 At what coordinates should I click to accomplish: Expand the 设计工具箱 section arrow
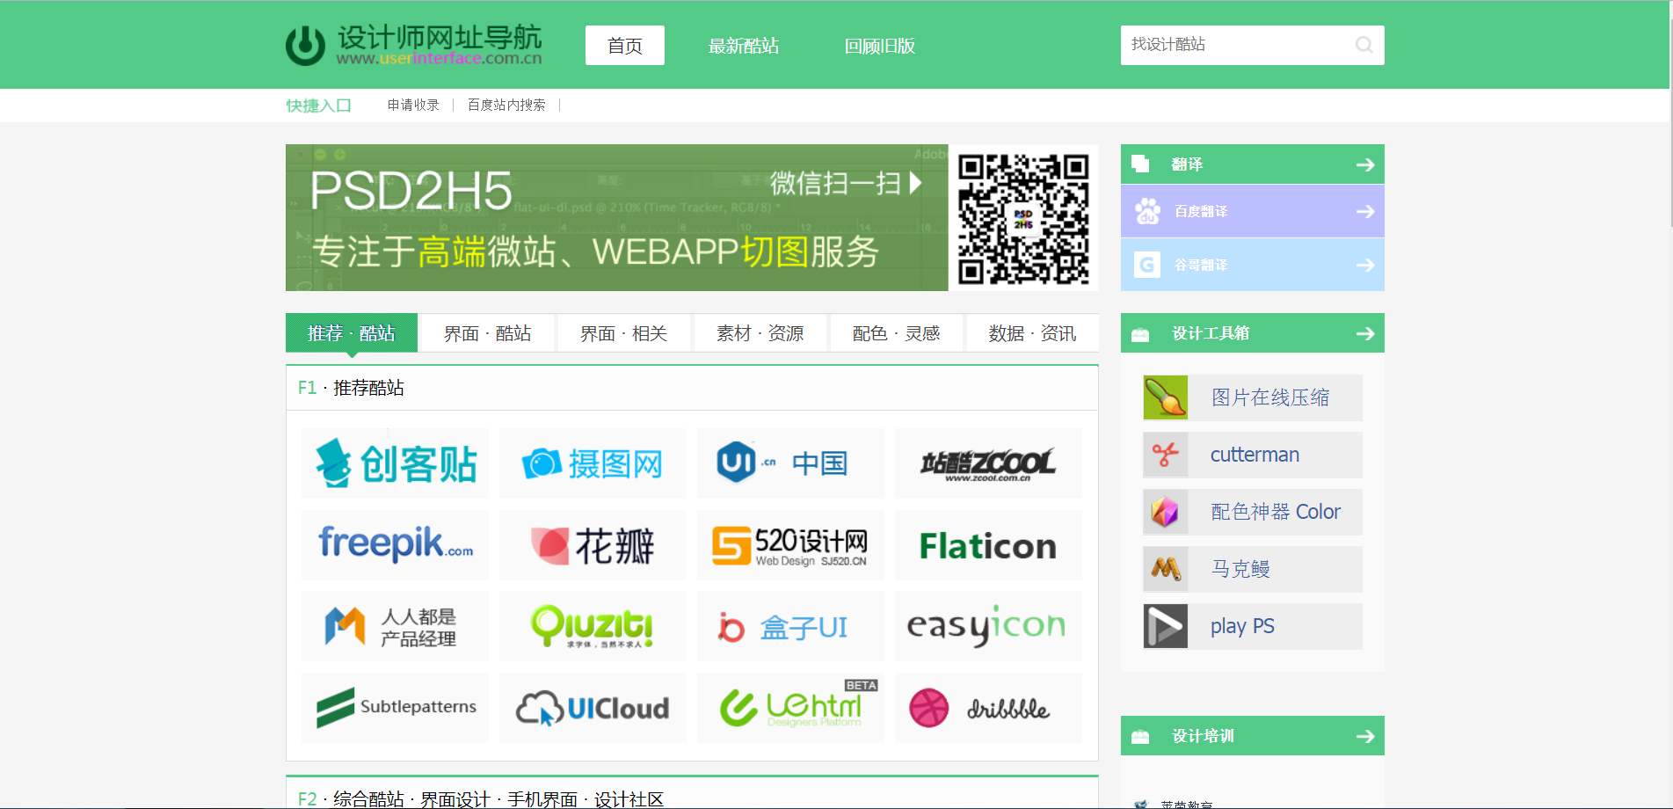click(x=1364, y=333)
